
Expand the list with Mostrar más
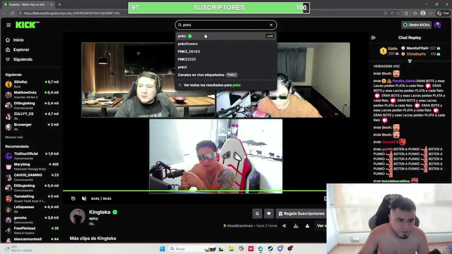pos(14,137)
